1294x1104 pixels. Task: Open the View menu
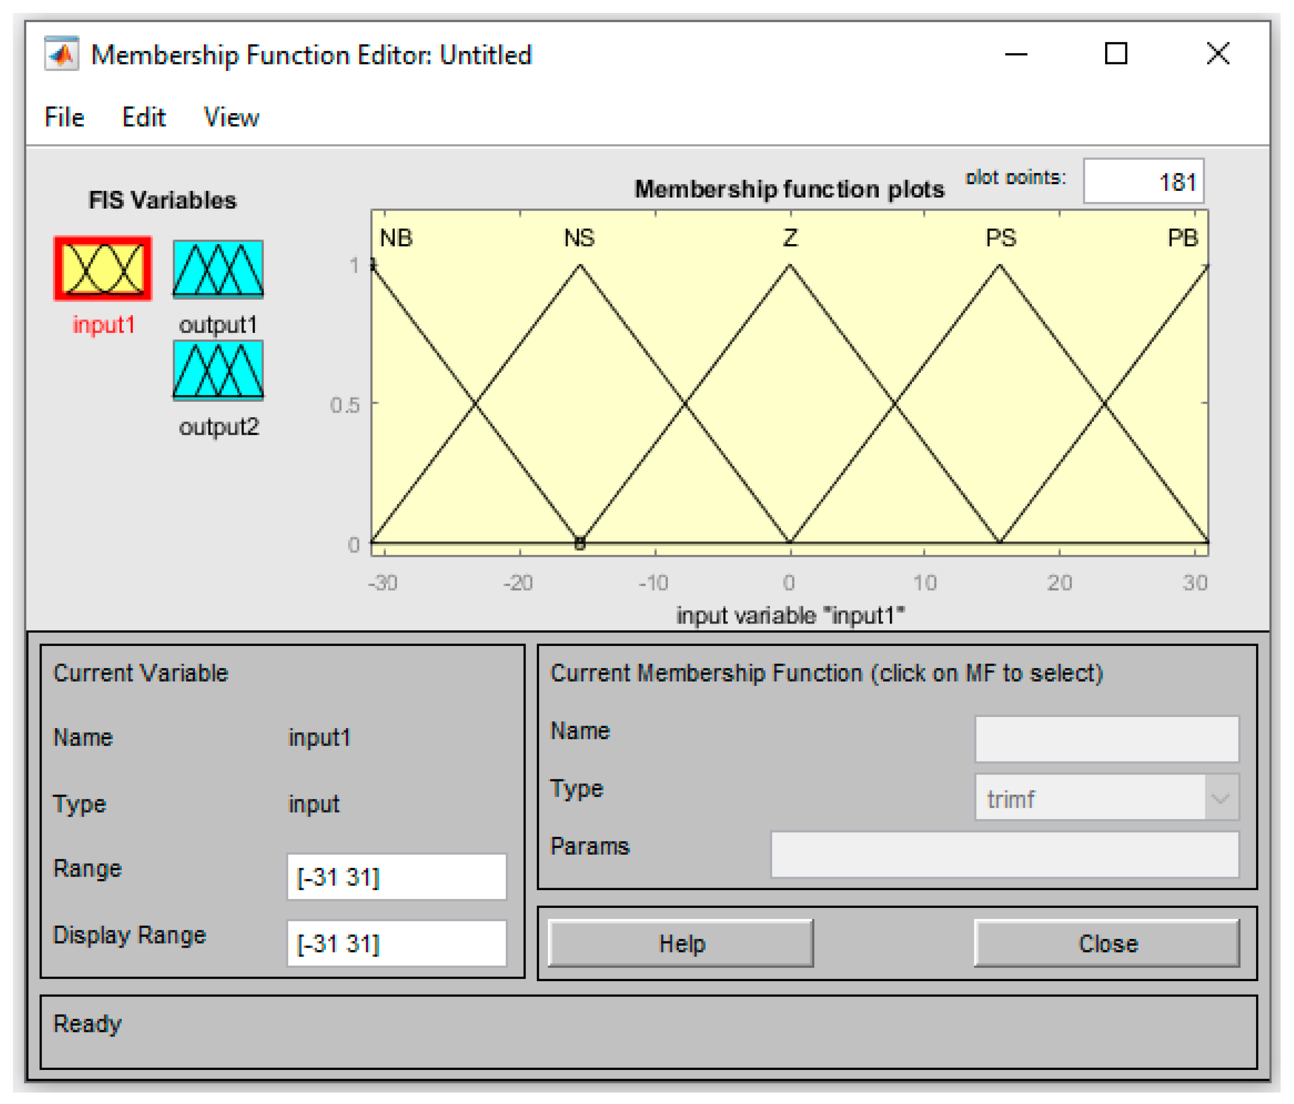231,117
